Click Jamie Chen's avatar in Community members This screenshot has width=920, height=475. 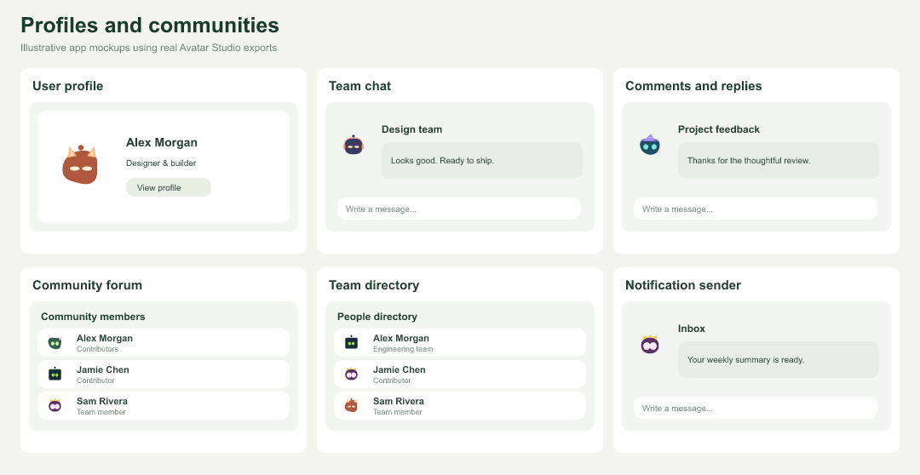tap(55, 375)
